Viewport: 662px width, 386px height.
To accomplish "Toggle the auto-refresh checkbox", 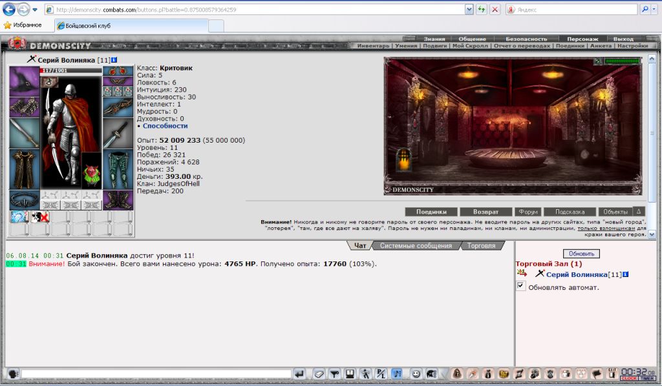I will coord(520,286).
